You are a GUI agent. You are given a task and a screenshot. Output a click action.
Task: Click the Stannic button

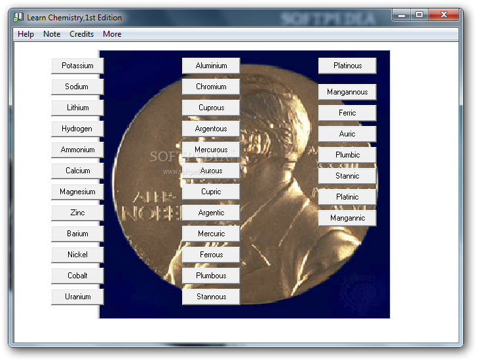[x=347, y=176]
